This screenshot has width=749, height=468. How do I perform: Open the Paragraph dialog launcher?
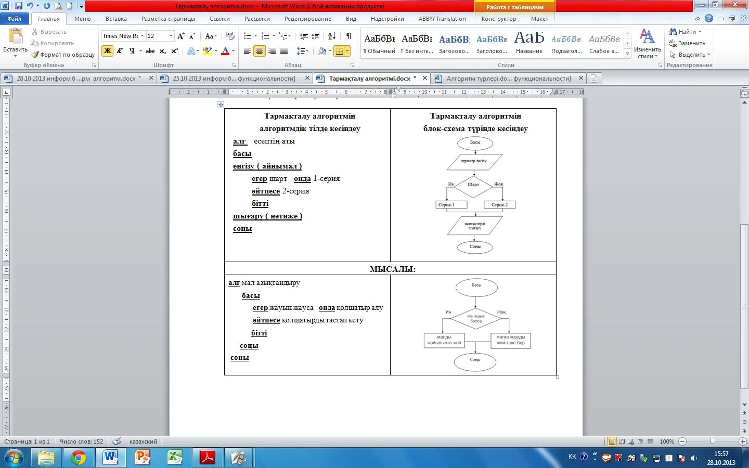(353, 66)
